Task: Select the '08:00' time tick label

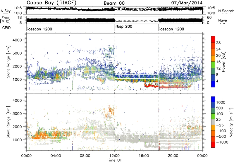Action: tap(85, 156)
